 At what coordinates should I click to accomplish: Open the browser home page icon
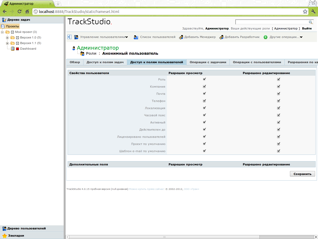pos(27,12)
